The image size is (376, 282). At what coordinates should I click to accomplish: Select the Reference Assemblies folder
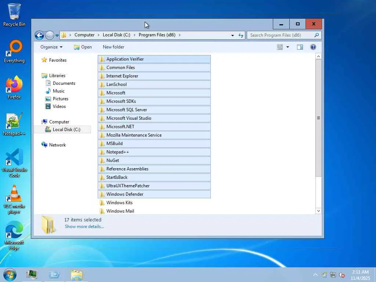pos(154,169)
